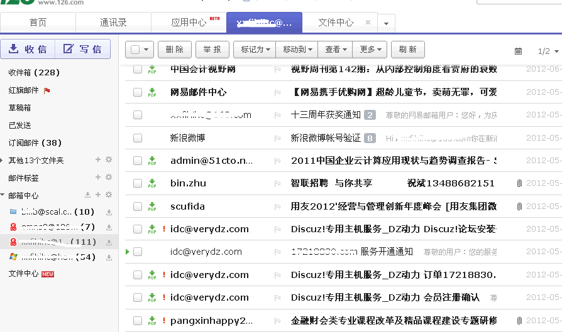Open the select-all checkbox dropdown
The width and height of the screenshot is (562, 332).
146,50
